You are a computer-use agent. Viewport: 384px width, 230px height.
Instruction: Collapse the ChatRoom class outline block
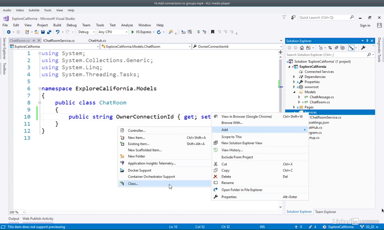pos(40,103)
